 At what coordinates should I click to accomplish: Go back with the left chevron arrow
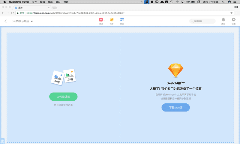click(x=5, y=21)
